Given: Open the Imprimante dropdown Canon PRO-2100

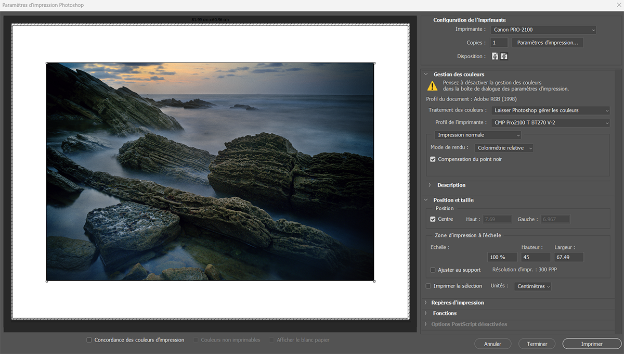Looking at the screenshot, I should coord(543,30).
